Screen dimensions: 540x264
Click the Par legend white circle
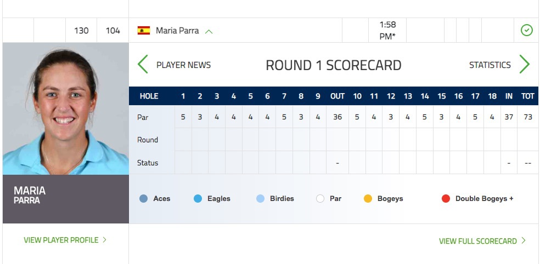[320, 199]
